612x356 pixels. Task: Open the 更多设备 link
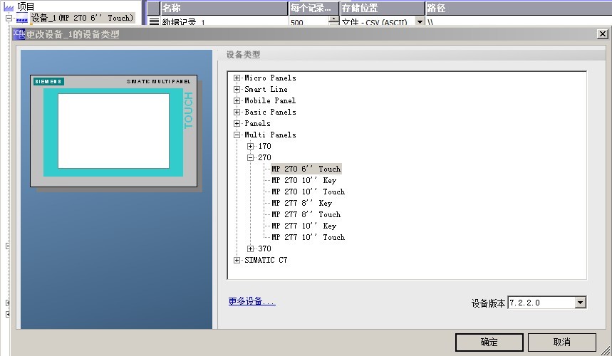click(251, 301)
